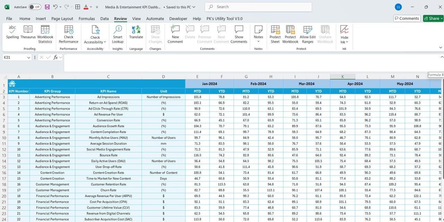Expand the formula bar with the arrow
This screenshot has width=444, height=222.
tap(442, 57)
